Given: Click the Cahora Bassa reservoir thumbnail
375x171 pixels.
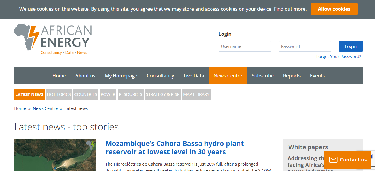Looking at the screenshot, I should coord(55,155).
